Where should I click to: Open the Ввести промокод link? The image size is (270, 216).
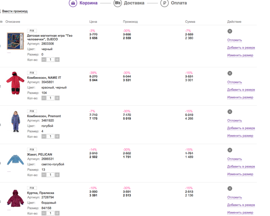click(15, 11)
